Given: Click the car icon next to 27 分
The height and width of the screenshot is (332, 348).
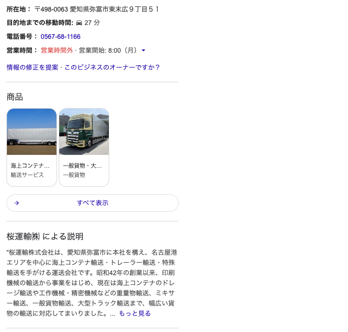Looking at the screenshot, I should tap(79, 23).
